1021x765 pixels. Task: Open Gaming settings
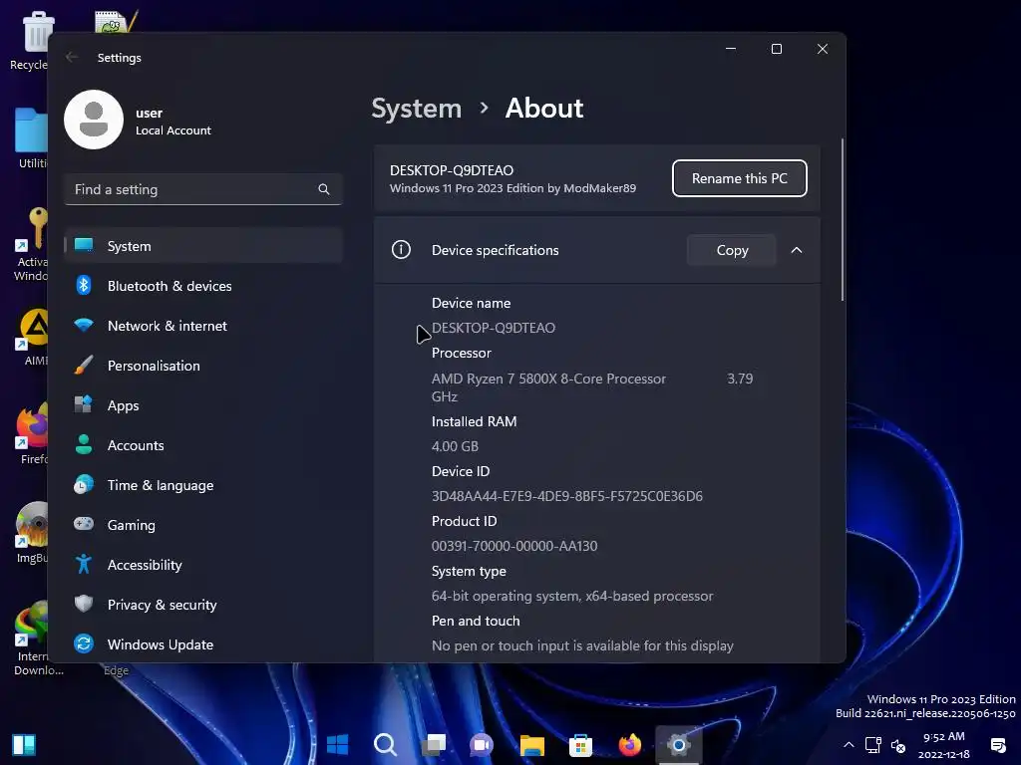coord(203,524)
